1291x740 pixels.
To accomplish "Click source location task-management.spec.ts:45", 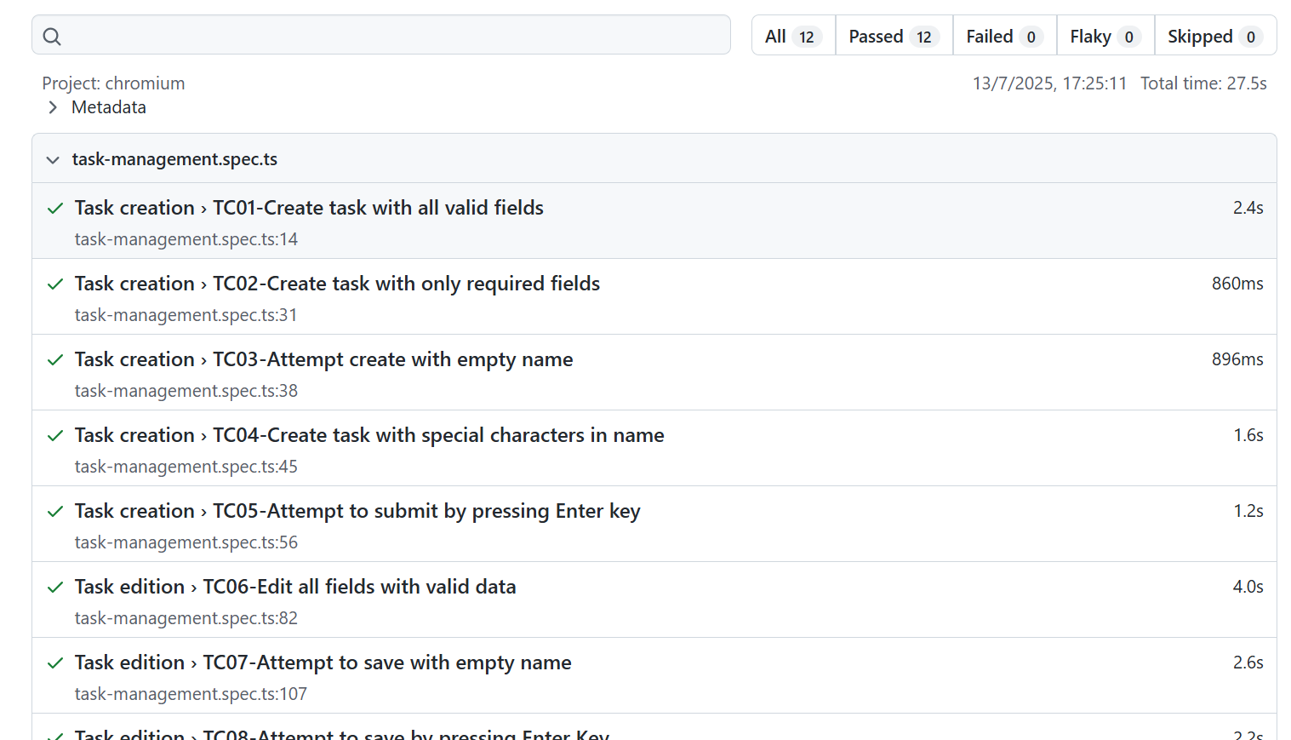I will point(186,467).
